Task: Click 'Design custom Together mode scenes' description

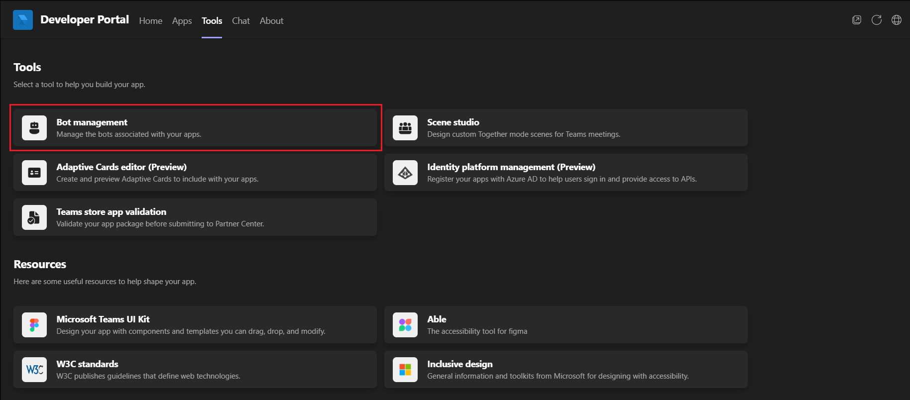Action: click(524, 134)
